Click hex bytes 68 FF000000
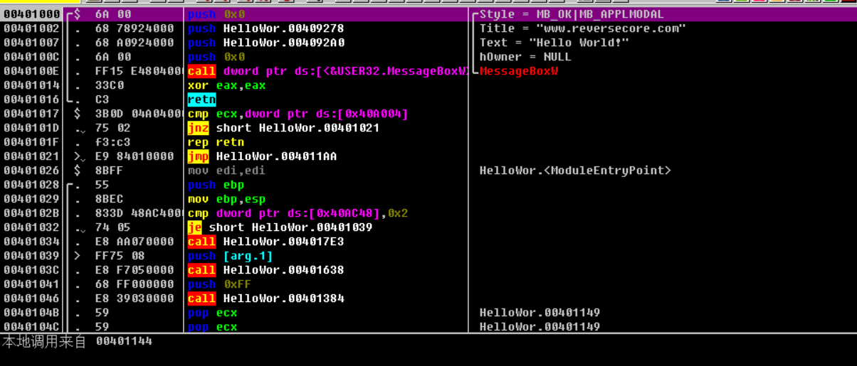The image size is (857, 366). (x=134, y=284)
